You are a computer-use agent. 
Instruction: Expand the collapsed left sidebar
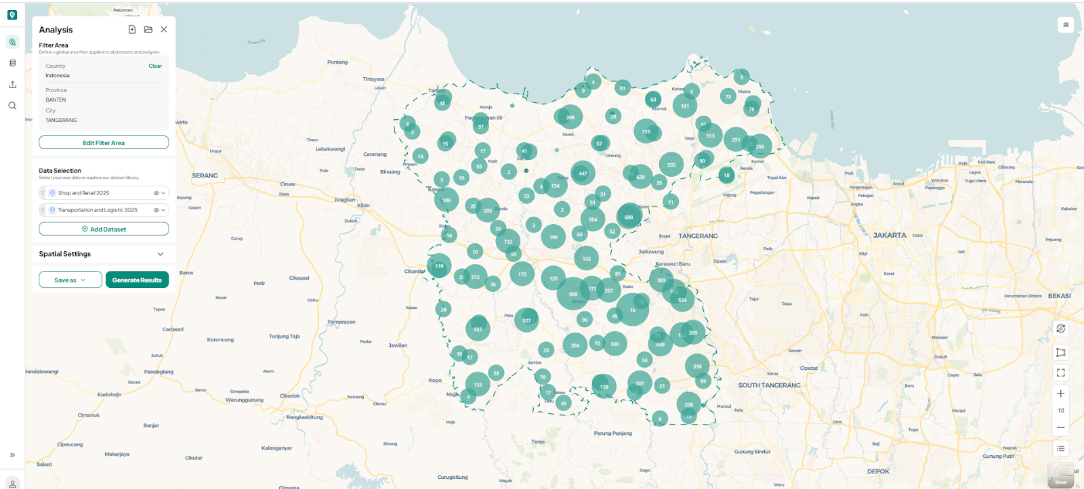pyautogui.click(x=12, y=455)
